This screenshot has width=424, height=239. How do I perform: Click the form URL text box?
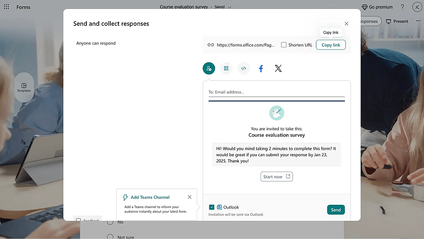click(245, 45)
